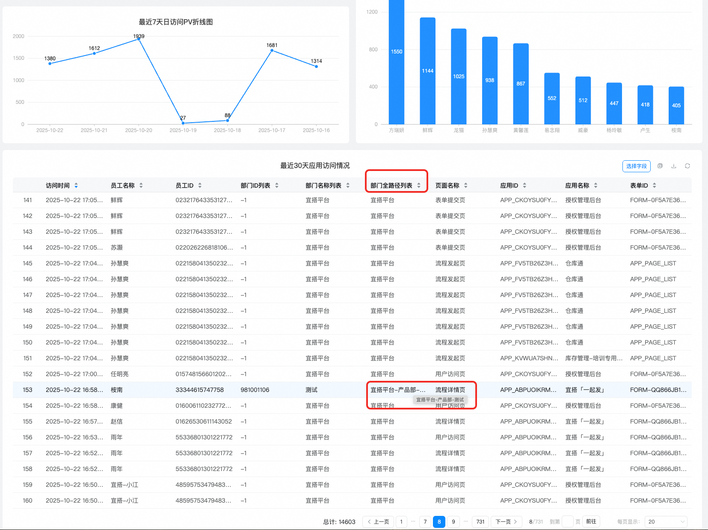Click the 前往 jump button
The image size is (708, 530).
click(591, 522)
